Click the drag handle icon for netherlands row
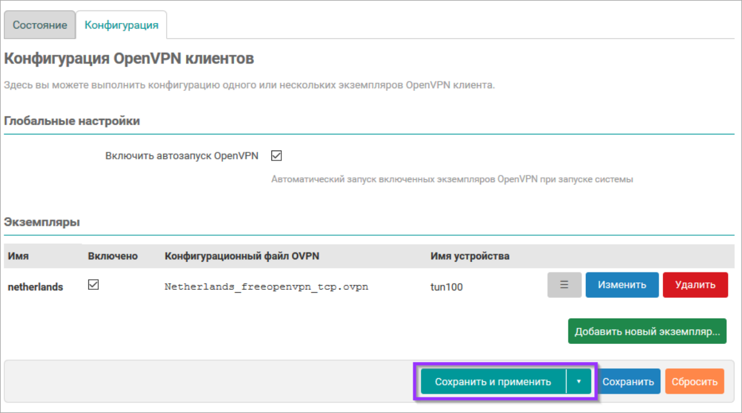This screenshot has height=413, width=742. (564, 285)
